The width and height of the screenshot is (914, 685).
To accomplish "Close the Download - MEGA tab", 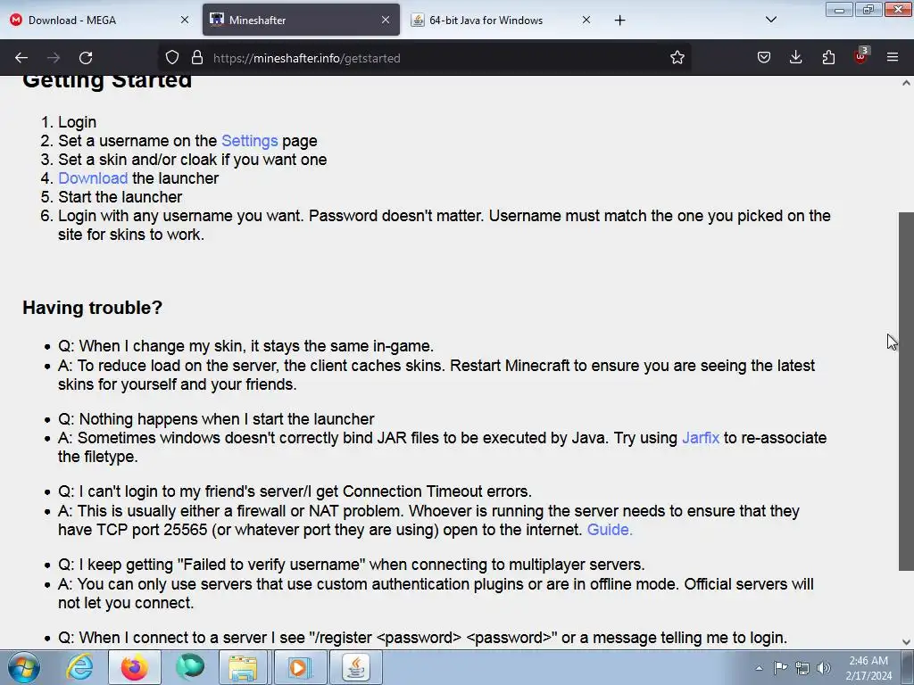I will [x=185, y=20].
